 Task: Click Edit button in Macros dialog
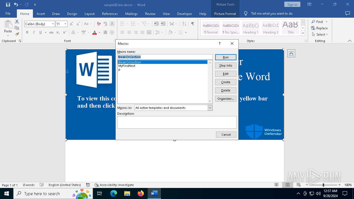pos(226,74)
